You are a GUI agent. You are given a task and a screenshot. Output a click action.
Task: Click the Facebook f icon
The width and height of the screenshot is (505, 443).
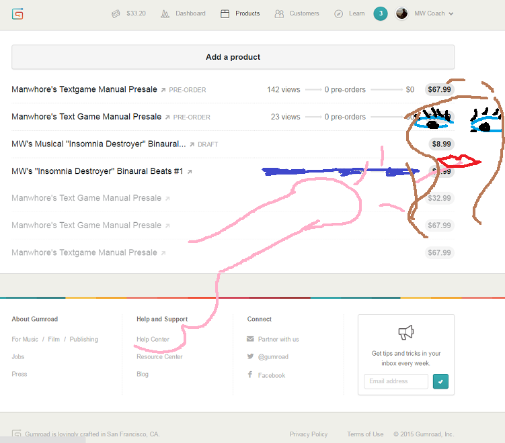tap(250, 375)
